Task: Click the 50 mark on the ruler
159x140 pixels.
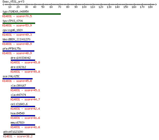Action: [43, 7]
